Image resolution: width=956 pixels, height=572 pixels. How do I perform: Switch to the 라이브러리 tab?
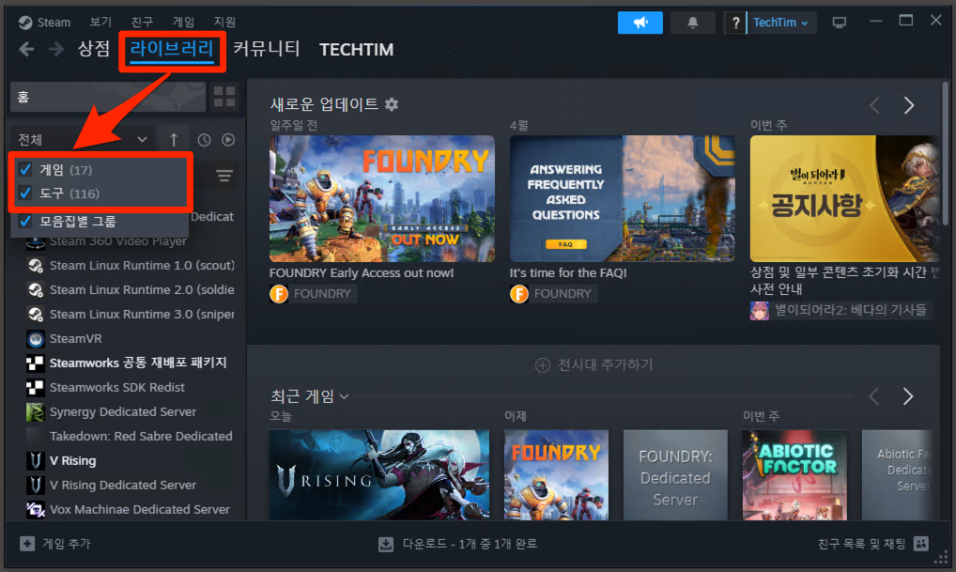[172, 49]
